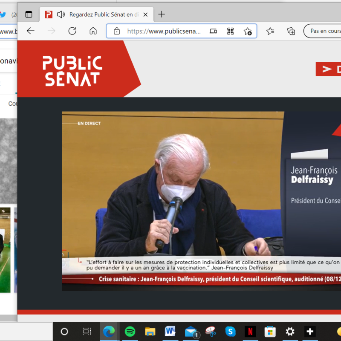Open the tab actions menu
The width and height of the screenshot is (341, 341).
(x=29, y=14)
